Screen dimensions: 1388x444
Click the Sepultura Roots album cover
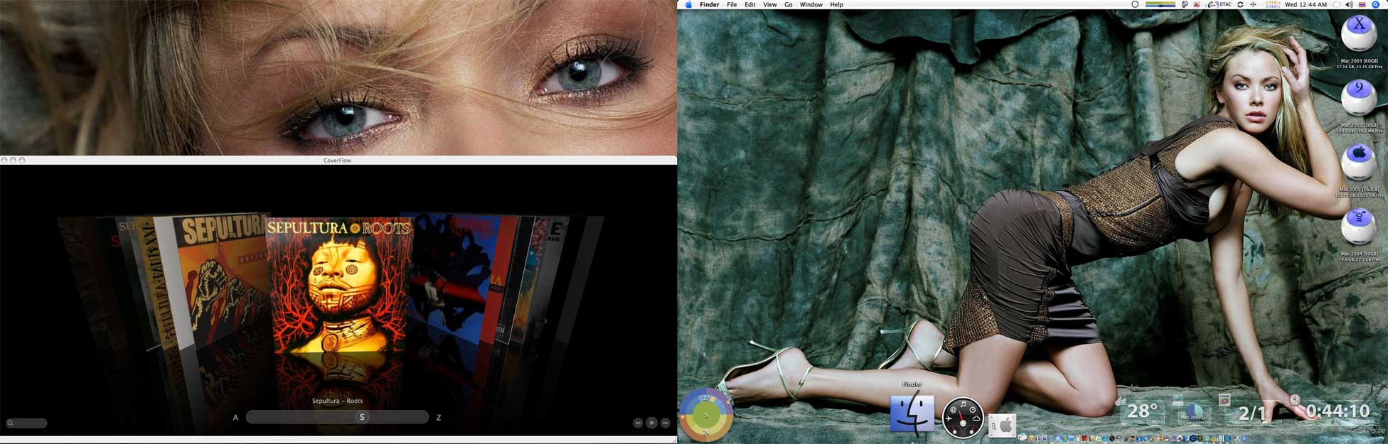click(x=338, y=286)
